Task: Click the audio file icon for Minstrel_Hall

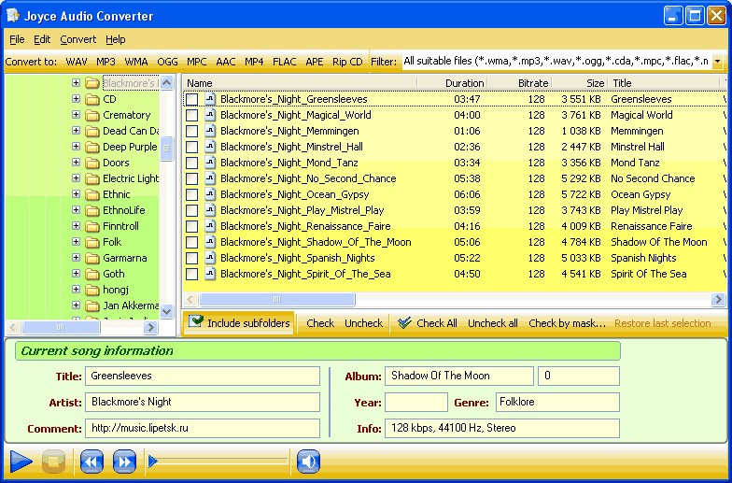Action: point(210,147)
